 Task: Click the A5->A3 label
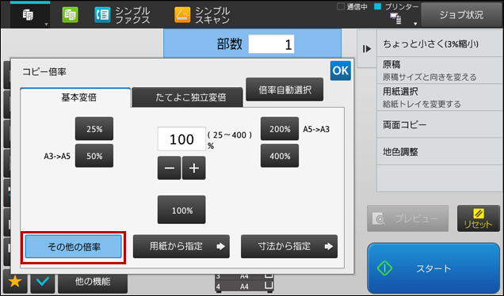click(x=316, y=129)
